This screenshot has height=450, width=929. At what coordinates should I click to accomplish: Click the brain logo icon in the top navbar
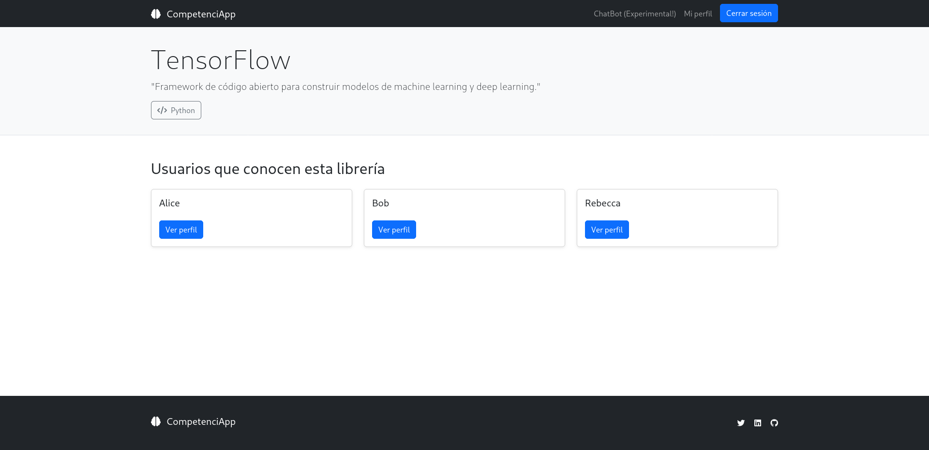tap(156, 14)
